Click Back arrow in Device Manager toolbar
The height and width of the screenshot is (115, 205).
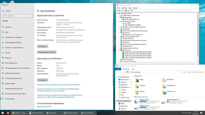[x=117, y=11]
